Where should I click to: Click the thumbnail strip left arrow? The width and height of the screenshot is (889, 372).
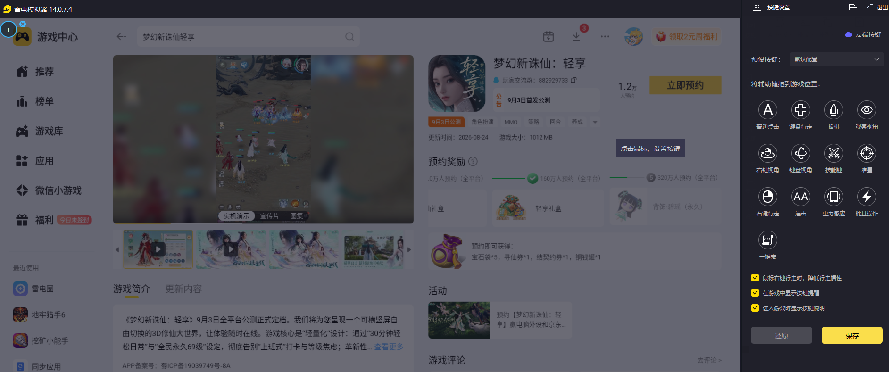pos(117,250)
